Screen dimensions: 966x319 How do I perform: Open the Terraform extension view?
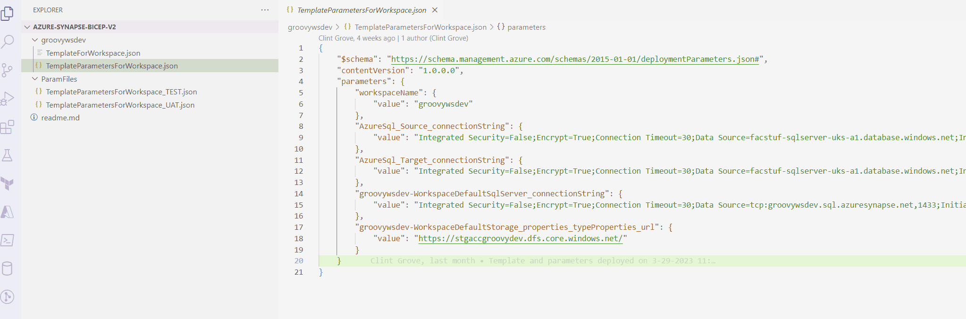[8, 184]
